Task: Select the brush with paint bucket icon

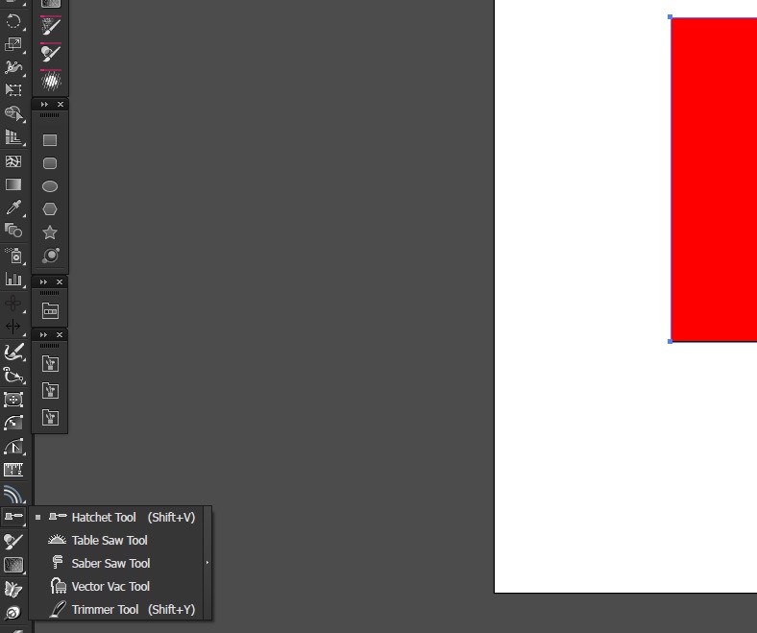Action: (51, 53)
